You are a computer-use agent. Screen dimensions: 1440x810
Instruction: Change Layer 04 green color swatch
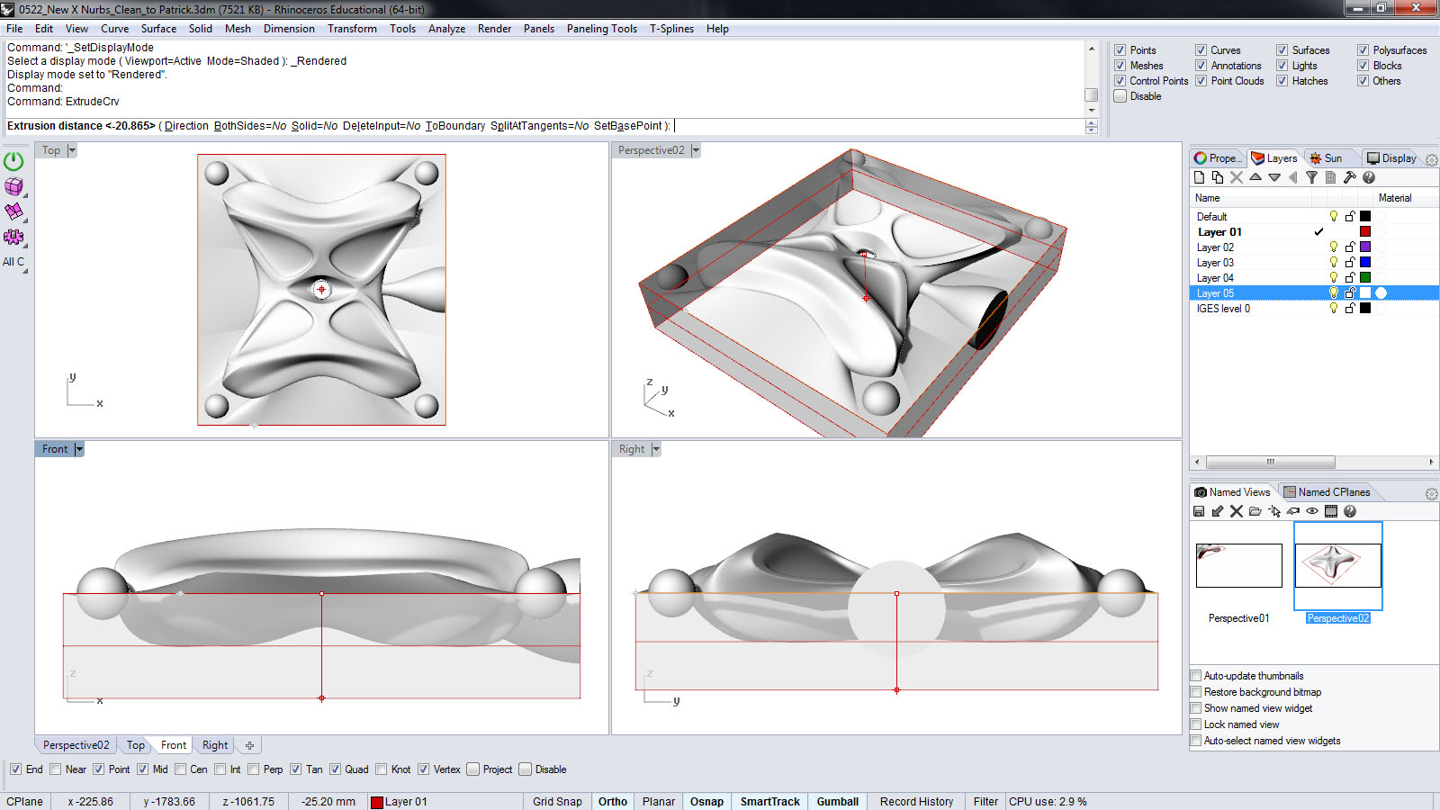point(1365,277)
